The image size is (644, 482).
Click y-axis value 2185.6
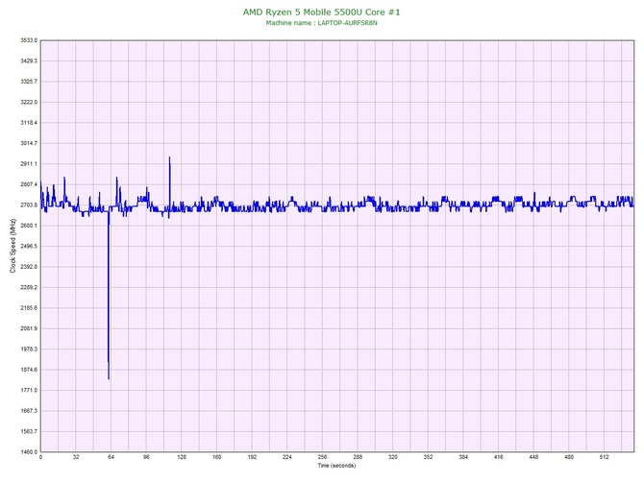pyautogui.click(x=29, y=307)
